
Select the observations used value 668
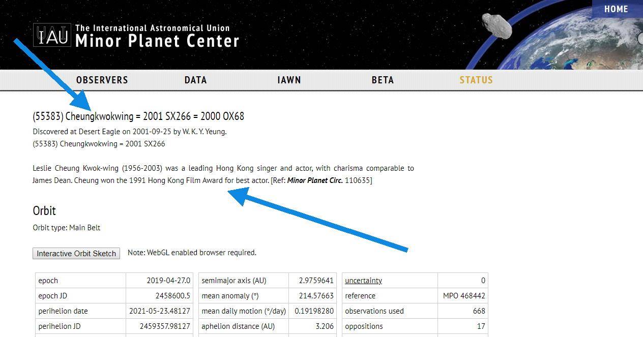(x=478, y=311)
